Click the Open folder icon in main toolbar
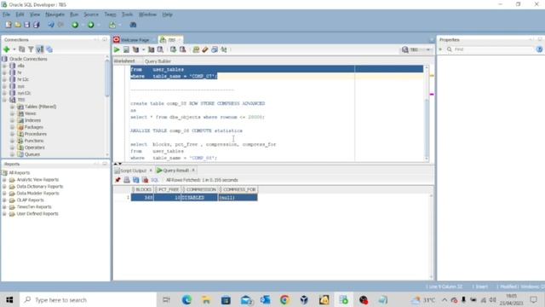The height and width of the screenshot is (307, 545). (17, 25)
